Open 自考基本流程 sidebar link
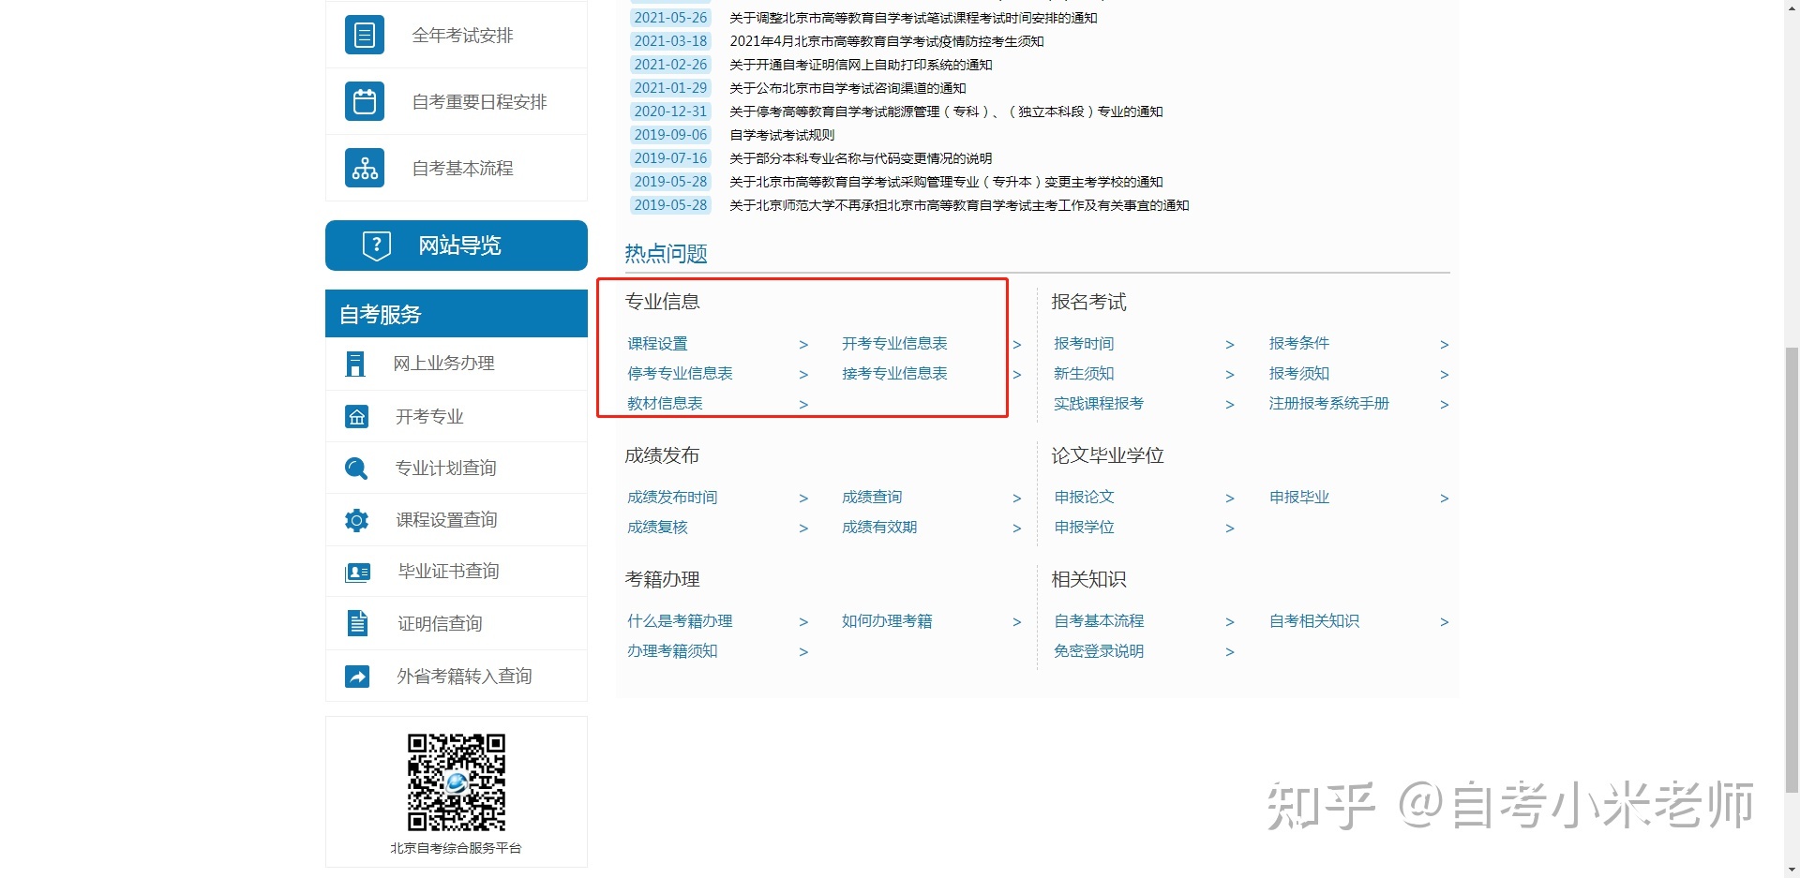This screenshot has height=878, width=1800. 462,168
